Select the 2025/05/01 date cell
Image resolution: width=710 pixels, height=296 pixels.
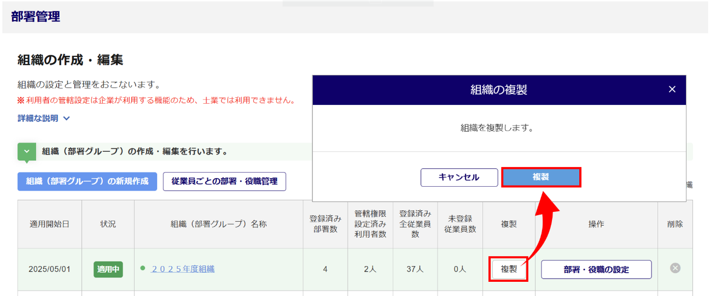50,269
